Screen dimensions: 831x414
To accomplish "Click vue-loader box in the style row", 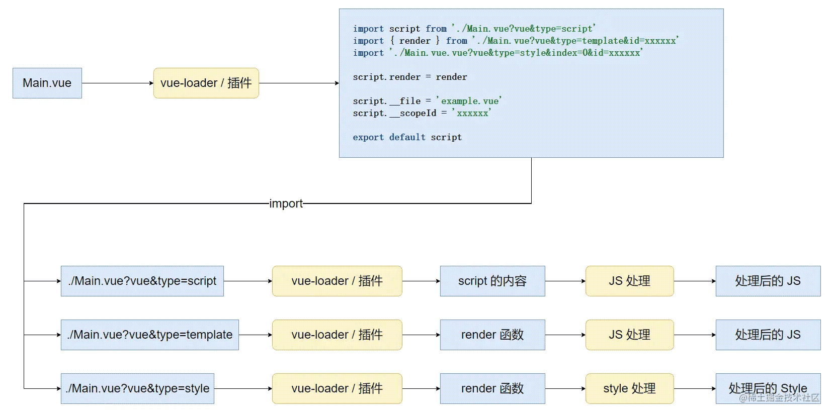I will pyautogui.click(x=337, y=388).
